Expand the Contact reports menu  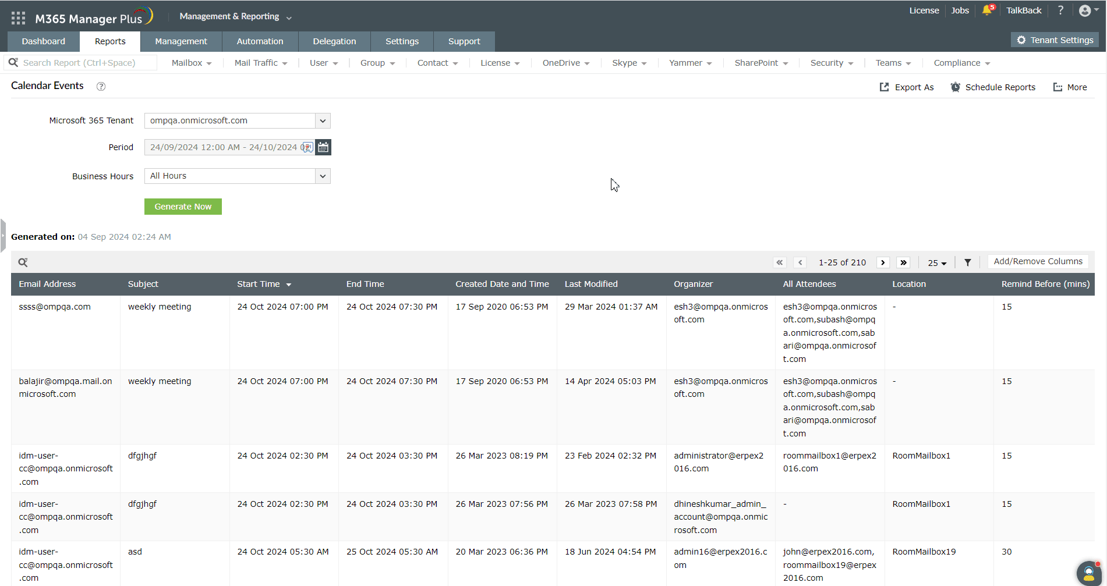click(x=437, y=63)
